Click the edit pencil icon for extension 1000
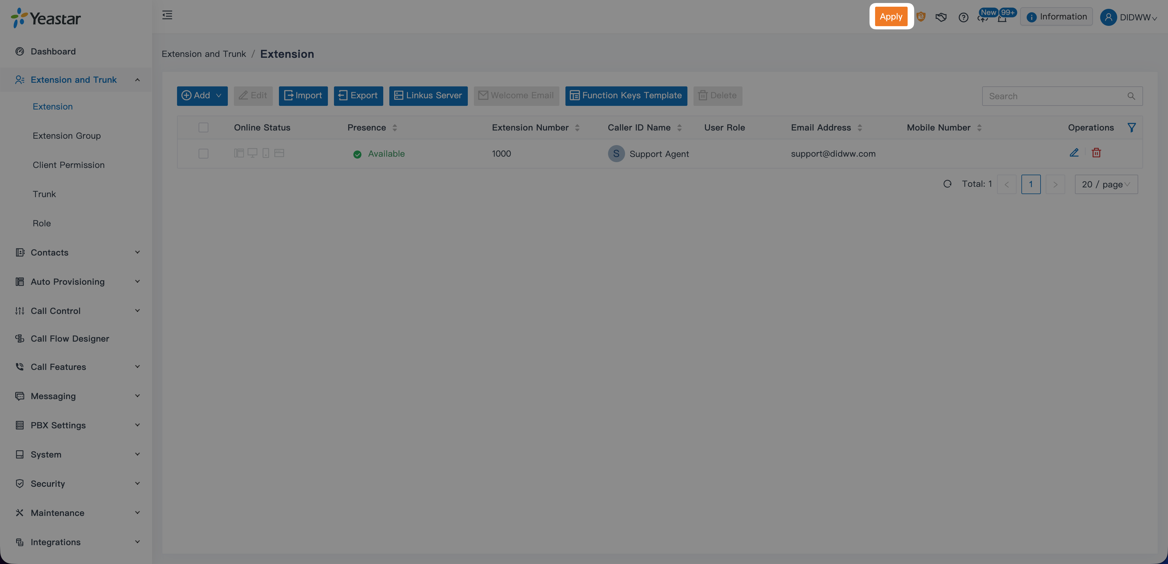The width and height of the screenshot is (1168, 564). coord(1074,153)
